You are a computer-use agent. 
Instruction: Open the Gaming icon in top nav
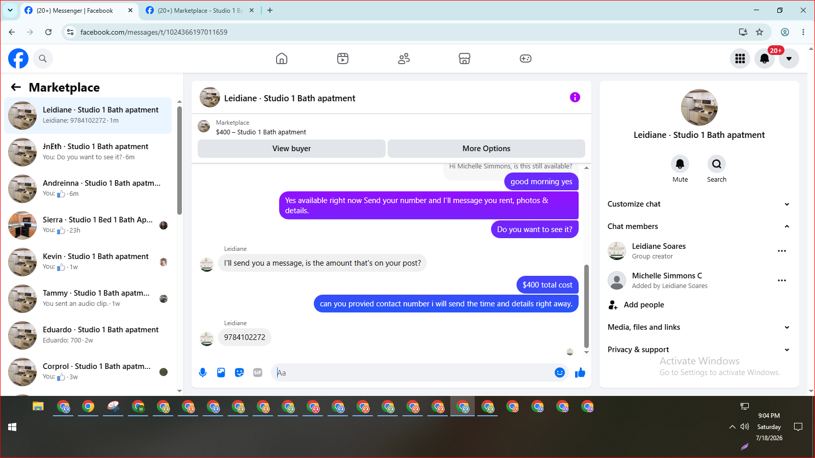(x=526, y=59)
